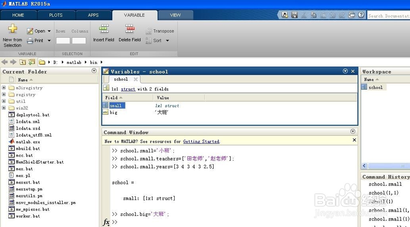Click the struct icon beside small field

click(105, 105)
